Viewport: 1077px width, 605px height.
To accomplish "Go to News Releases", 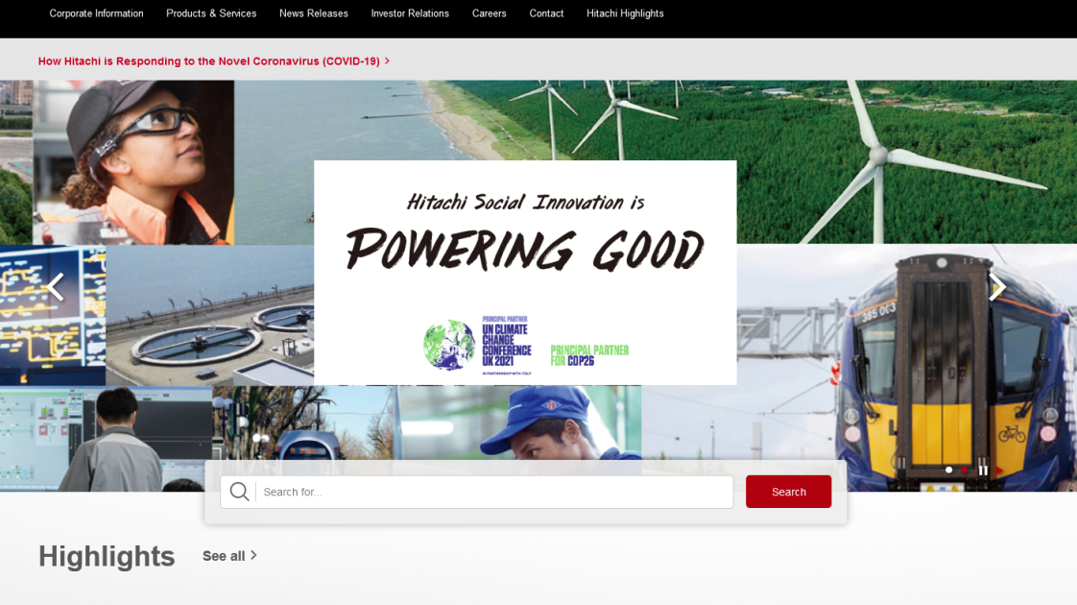I will pos(313,13).
